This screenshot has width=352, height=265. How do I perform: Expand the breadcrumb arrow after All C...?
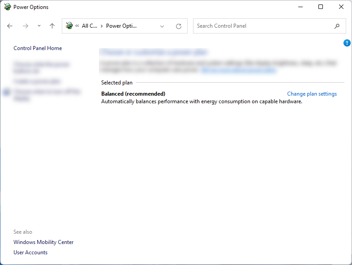pos(102,26)
